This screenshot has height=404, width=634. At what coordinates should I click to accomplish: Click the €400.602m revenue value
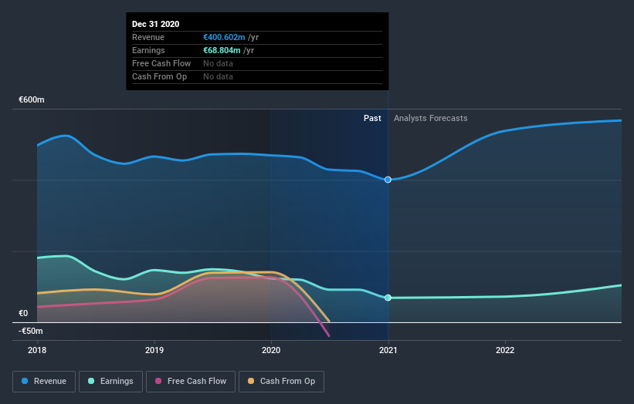pyautogui.click(x=224, y=37)
